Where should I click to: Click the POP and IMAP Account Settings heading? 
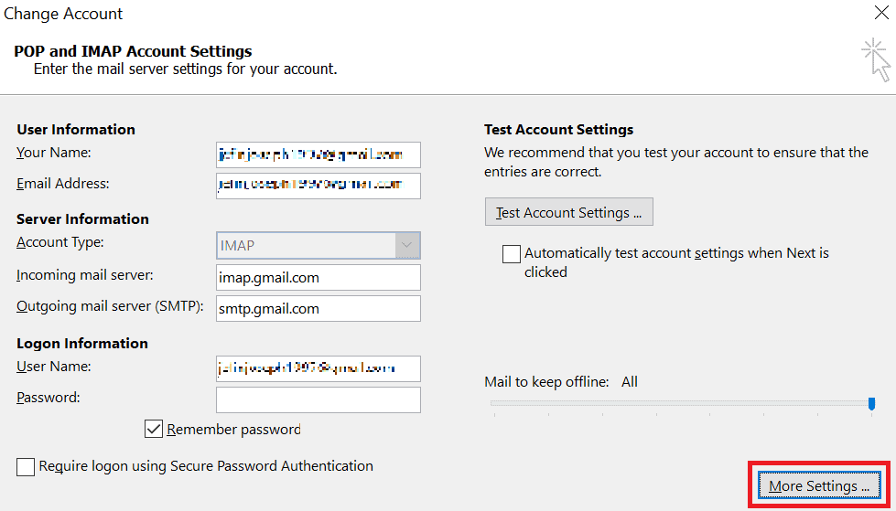click(x=133, y=51)
